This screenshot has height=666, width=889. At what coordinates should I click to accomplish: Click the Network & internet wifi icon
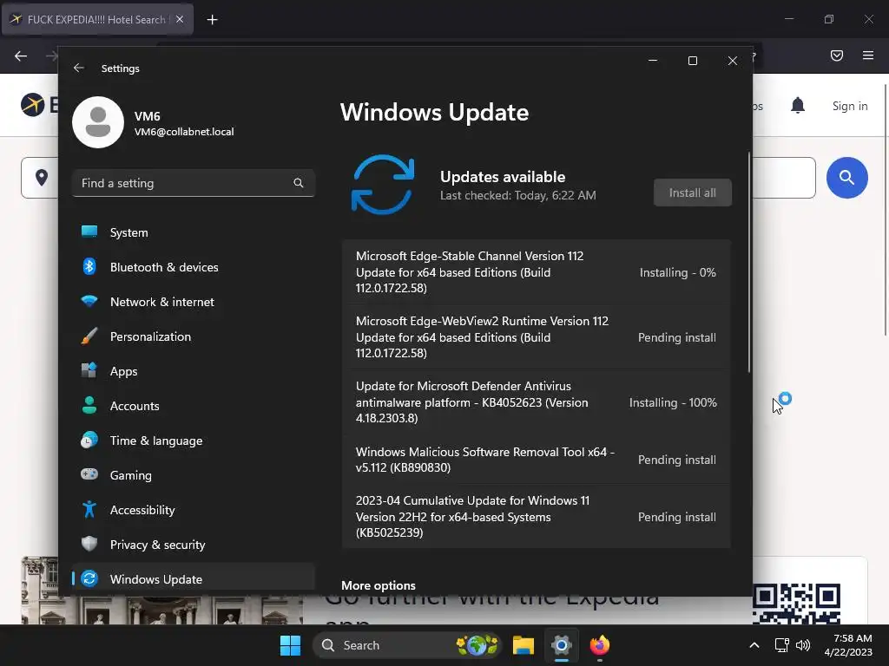click(89, 301)
